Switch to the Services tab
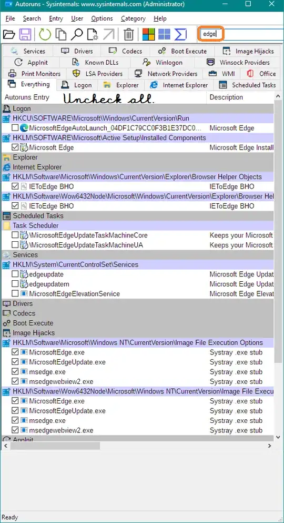Image resolution: width=284 pixels, height=523 pixels. [28, 51]
